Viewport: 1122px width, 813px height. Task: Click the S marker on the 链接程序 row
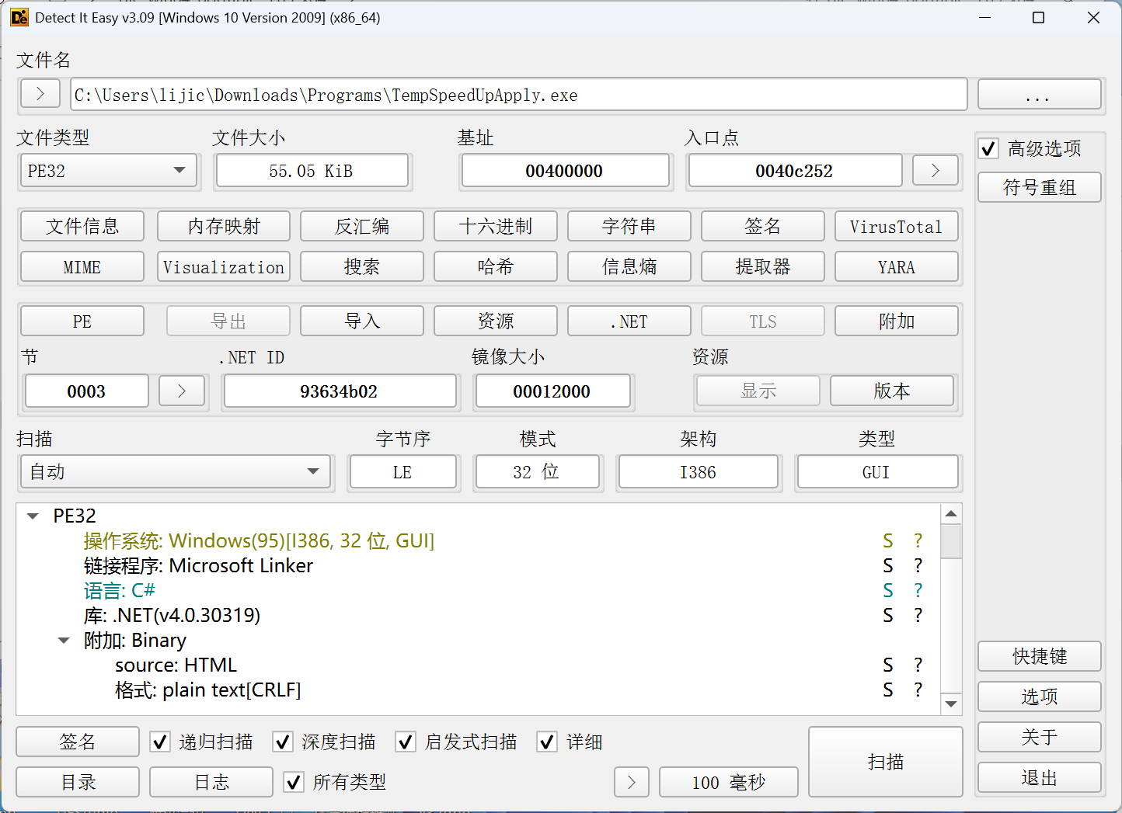click(887, 565)
